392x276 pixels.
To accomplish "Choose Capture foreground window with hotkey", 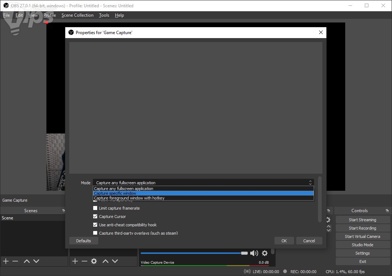I will point(203,198).
